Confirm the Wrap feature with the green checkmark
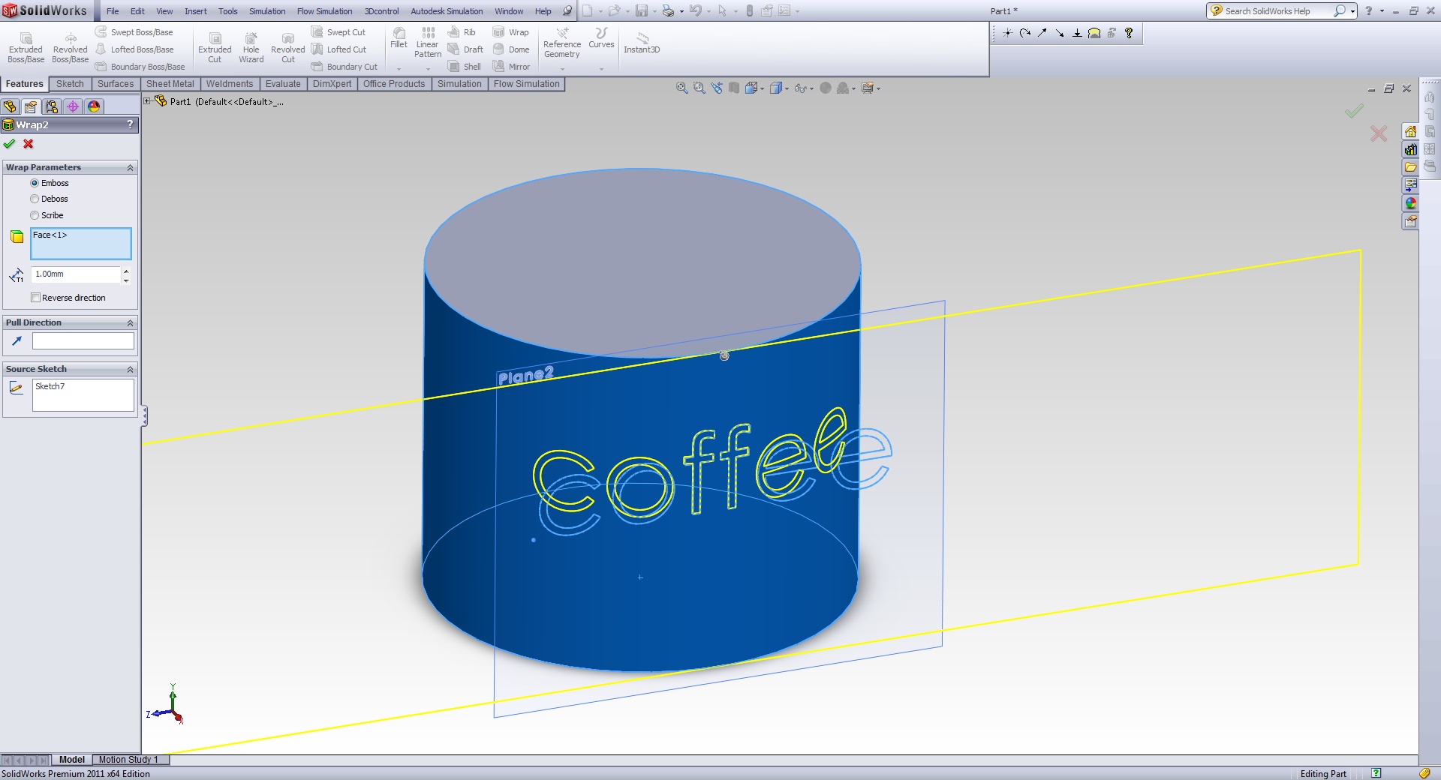 (9, 144)
